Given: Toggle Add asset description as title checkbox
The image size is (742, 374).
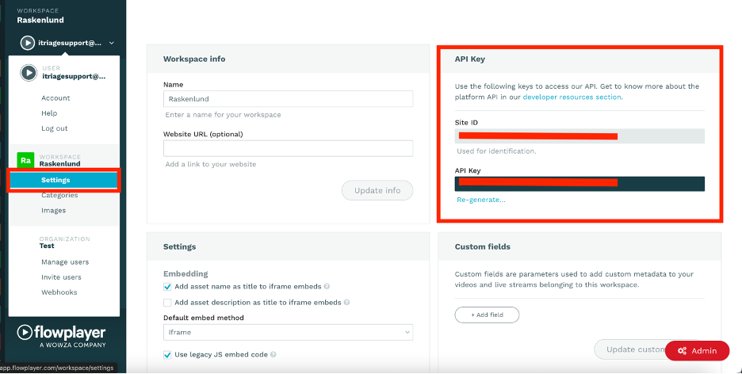Looking at the screenshot, I should (167, 302).
